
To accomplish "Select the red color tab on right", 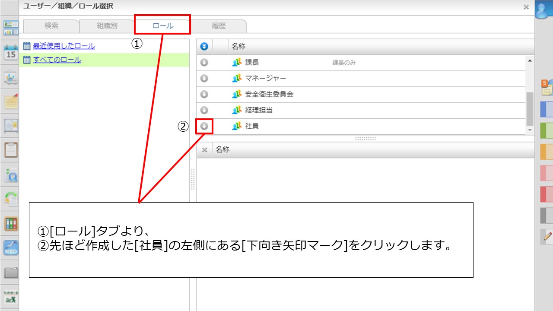I will pos(547,194).
